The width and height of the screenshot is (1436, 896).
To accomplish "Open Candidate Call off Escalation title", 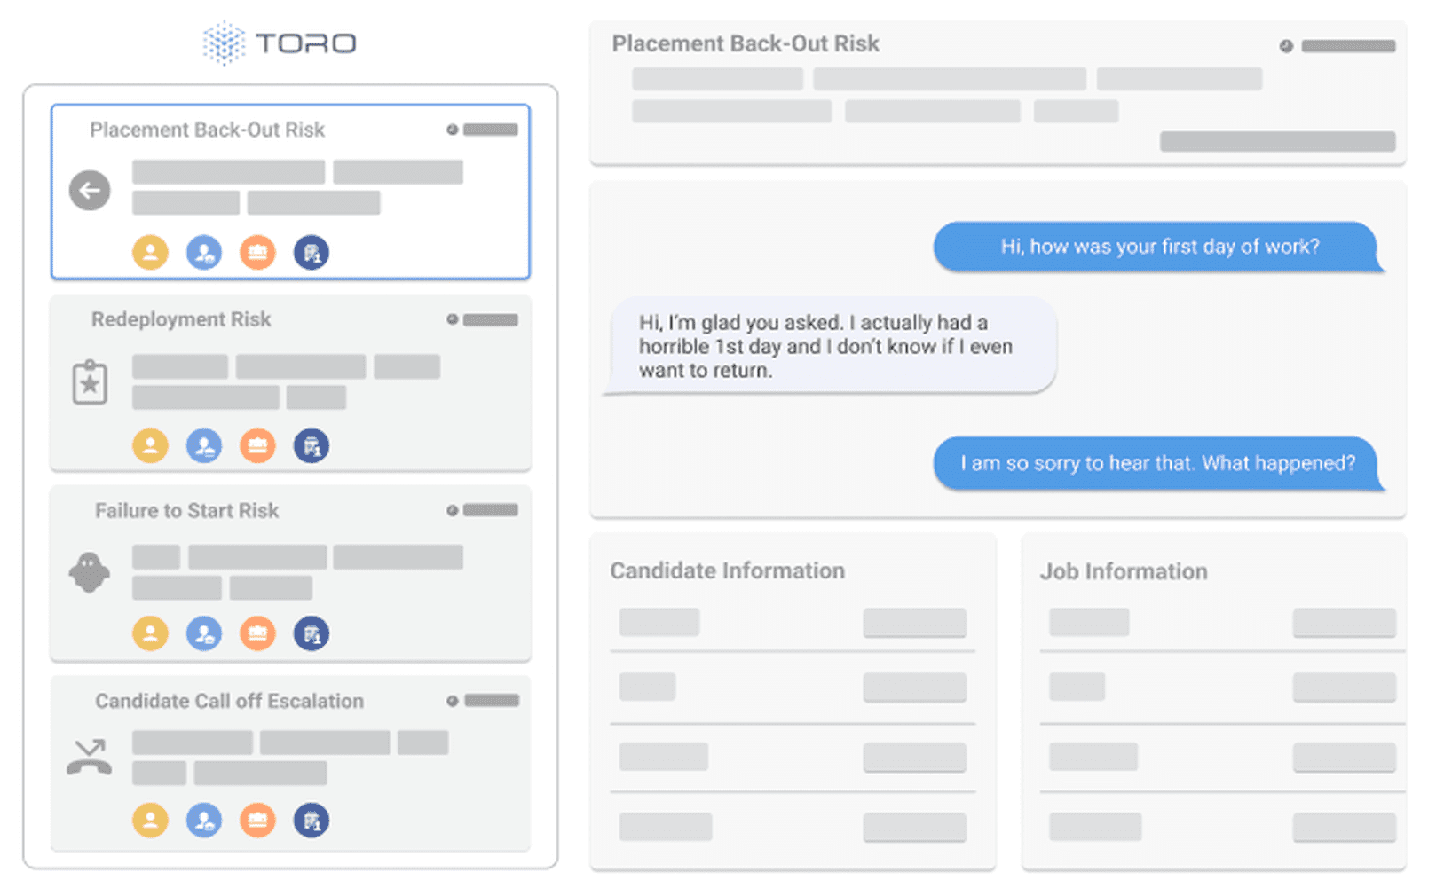I will (x=229, y=702).
